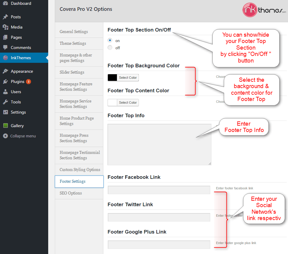
Task: Click Select Color for Footer Top Content
Action: coord(128,103)
